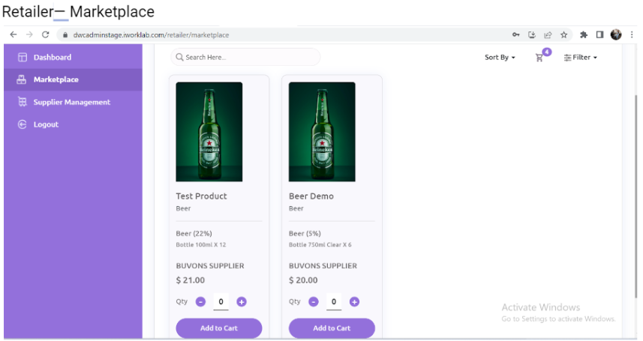Increase Beer Demo quantity with plus
Screen dimensions: 643x341
point(354,302)
